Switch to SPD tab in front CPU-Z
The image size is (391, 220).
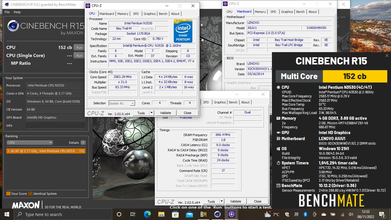tap(136, 14)
